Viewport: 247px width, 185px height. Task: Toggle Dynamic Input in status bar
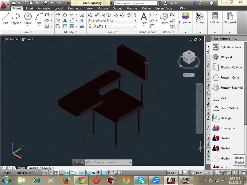93,173
